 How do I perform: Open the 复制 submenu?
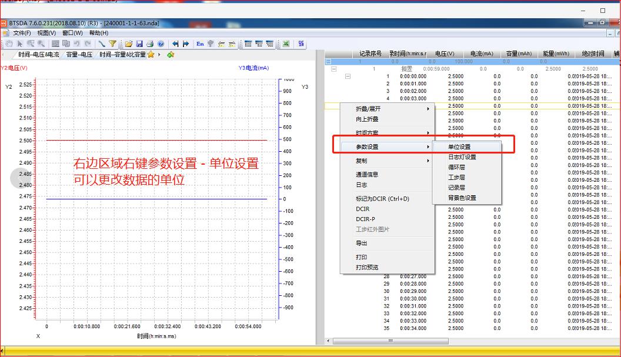(x=388, y=161)
